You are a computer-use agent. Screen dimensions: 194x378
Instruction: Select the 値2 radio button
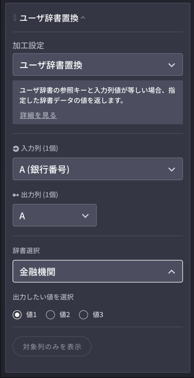click(x=50, y=315)
